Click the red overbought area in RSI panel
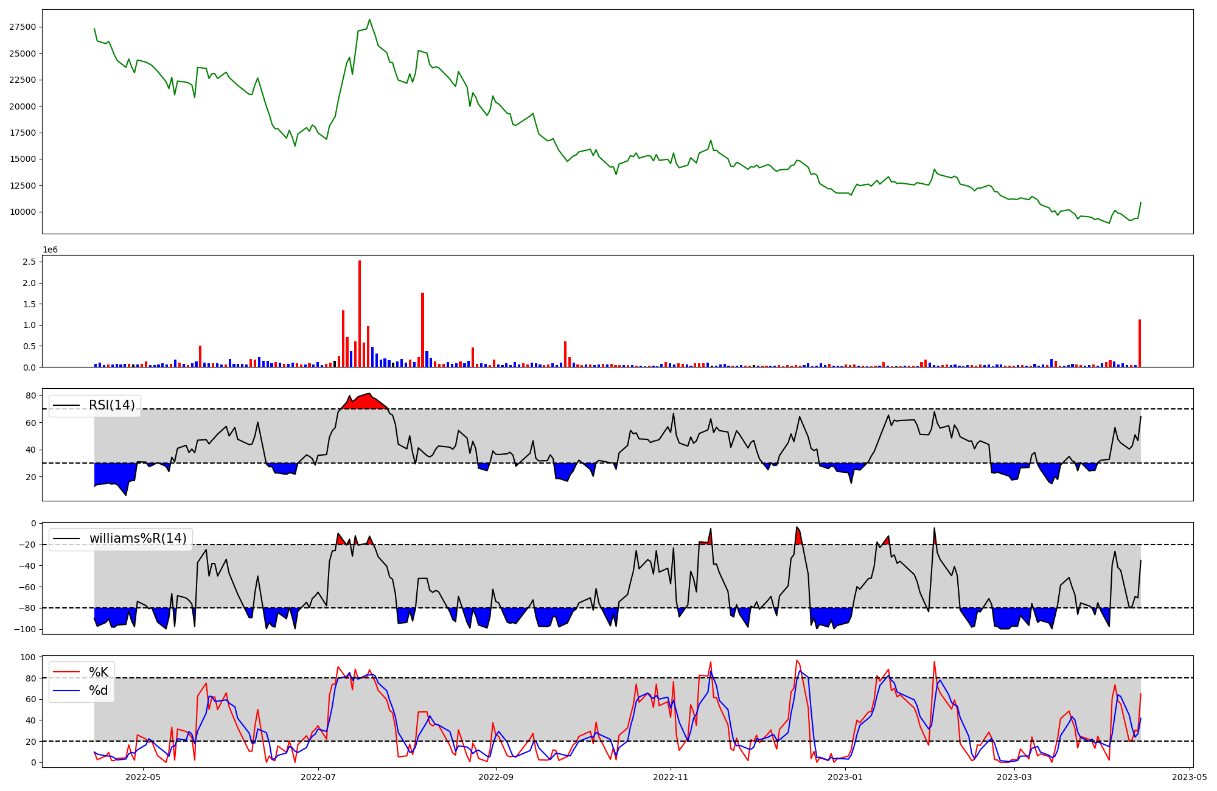This screenshot has width=1217, height=791. click(364, 402)
